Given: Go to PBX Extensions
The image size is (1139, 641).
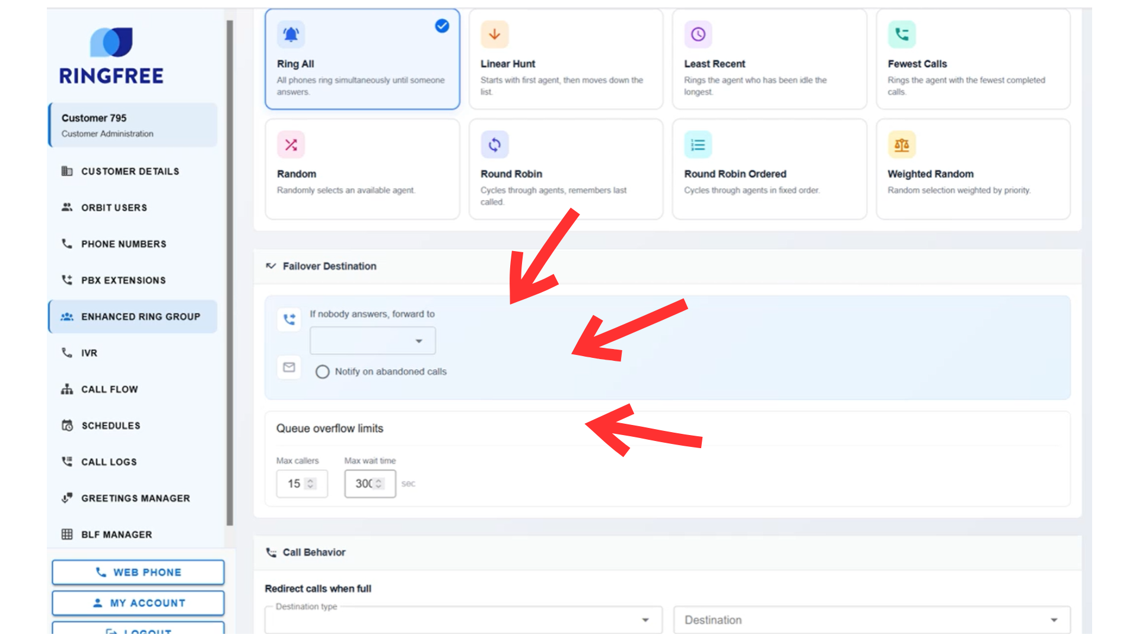Looking at the screenshot, I should pos(123,280).
